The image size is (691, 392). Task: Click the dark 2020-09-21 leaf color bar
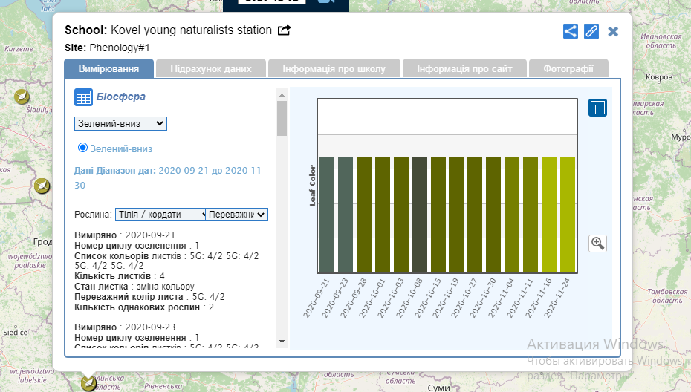tap(327, 215)
